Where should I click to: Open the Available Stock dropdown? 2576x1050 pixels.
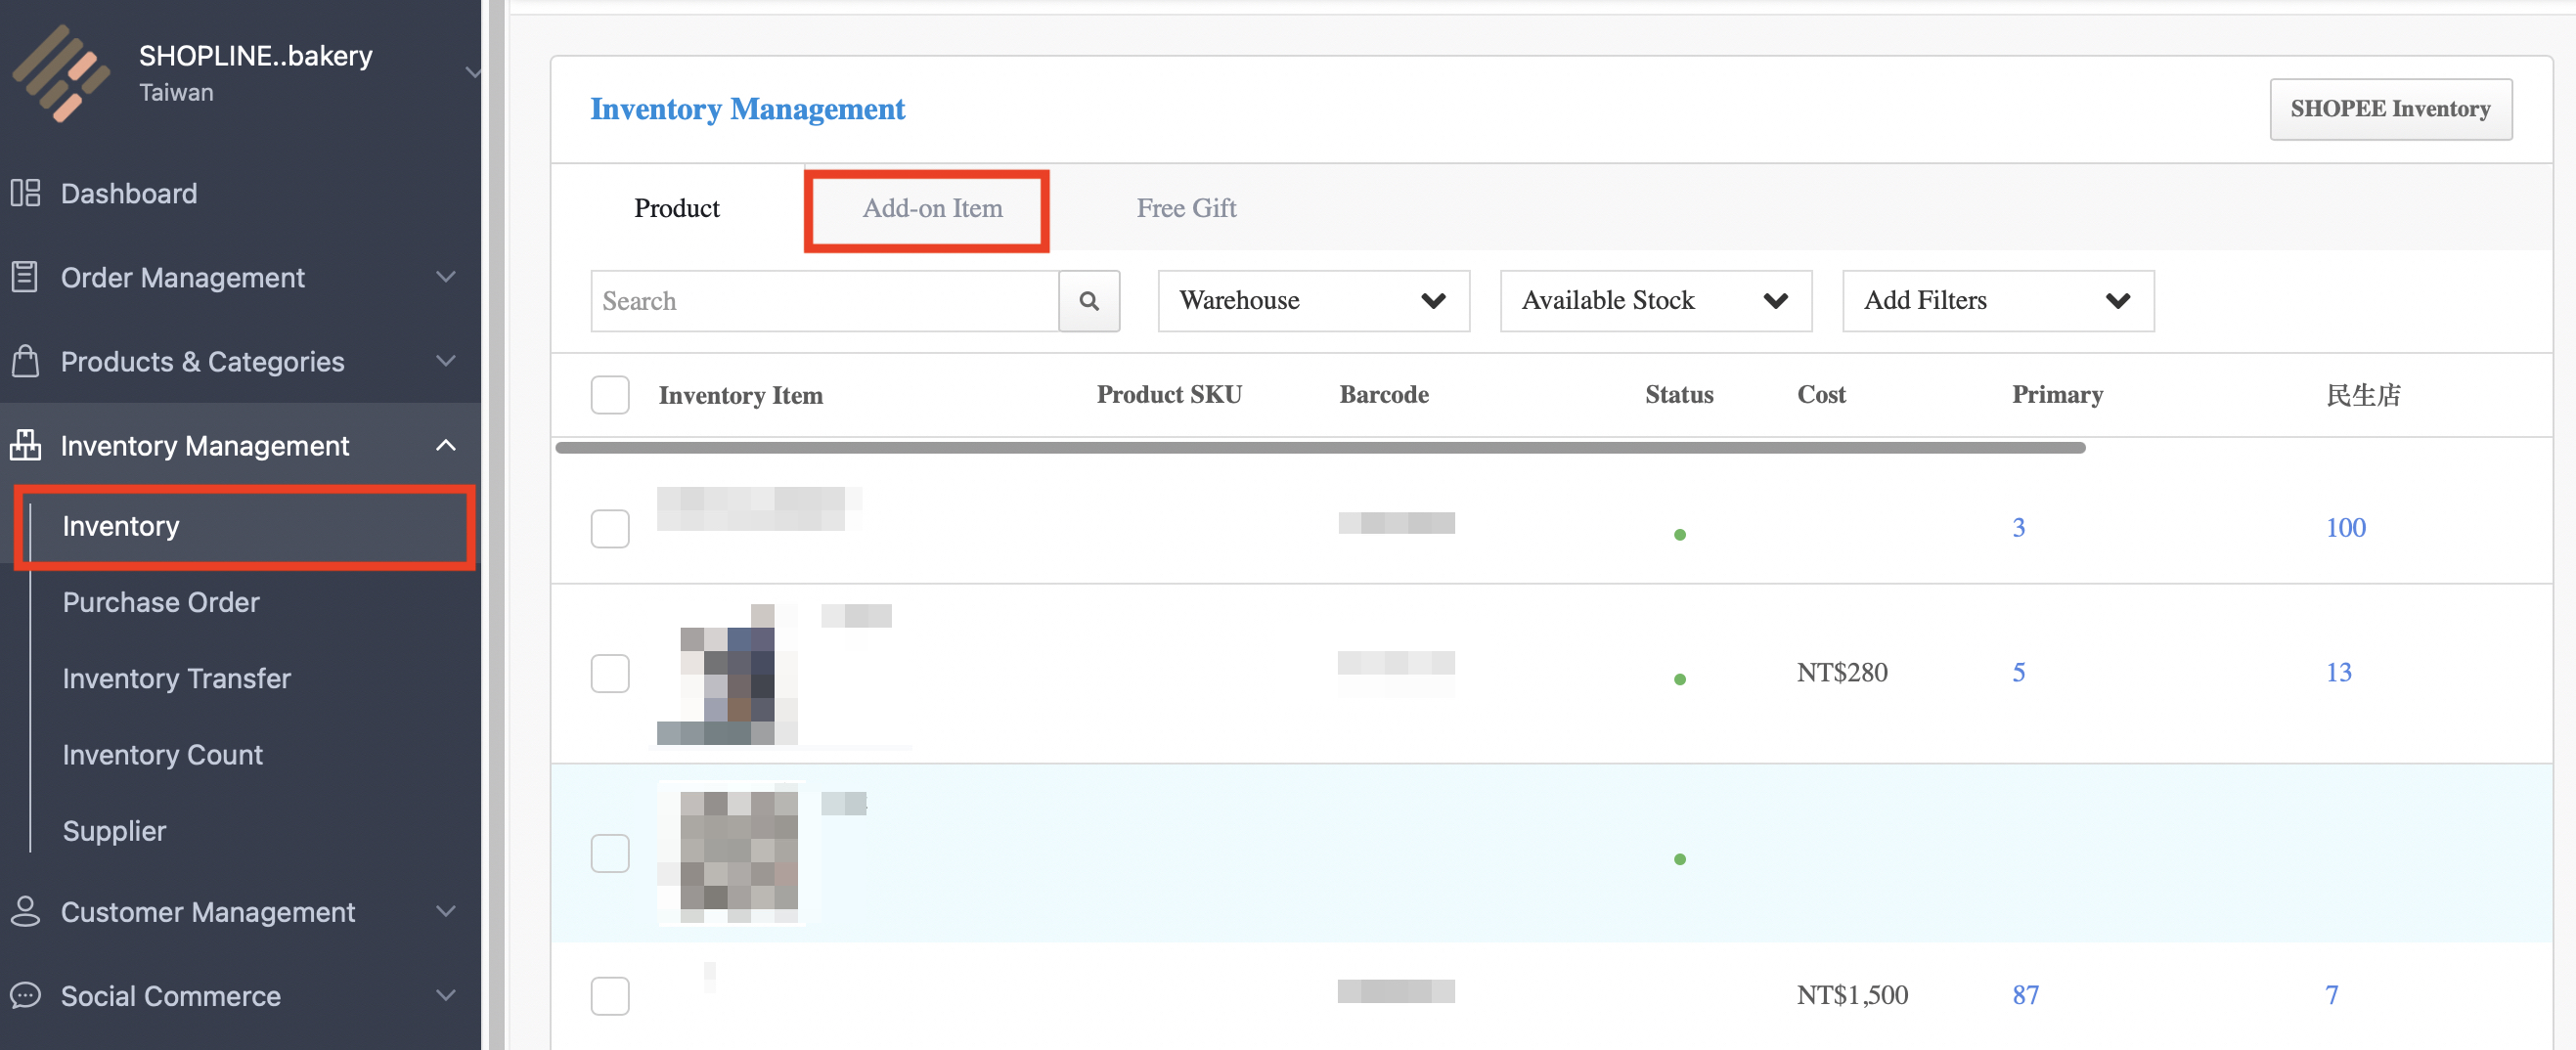coord(1655,301)
